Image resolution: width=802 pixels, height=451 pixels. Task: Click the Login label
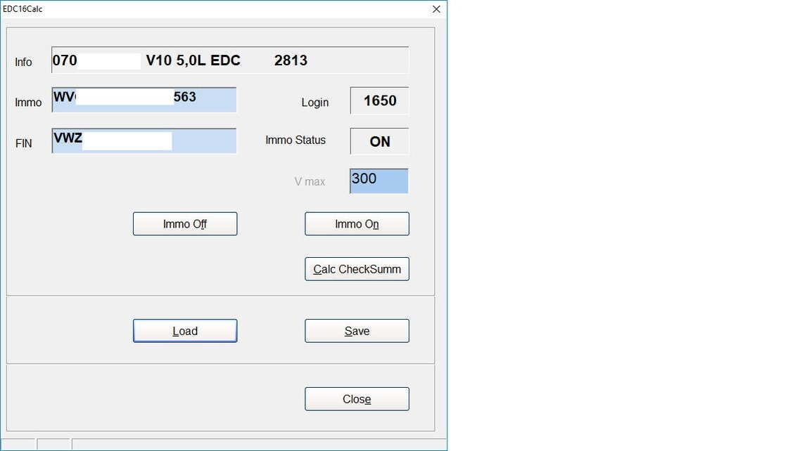click(314, 102)
